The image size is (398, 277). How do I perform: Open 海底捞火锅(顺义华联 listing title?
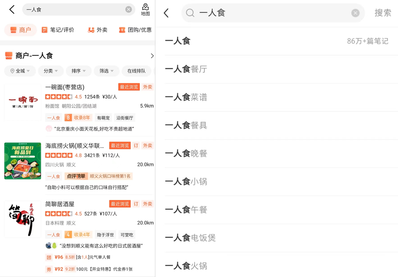74,146
